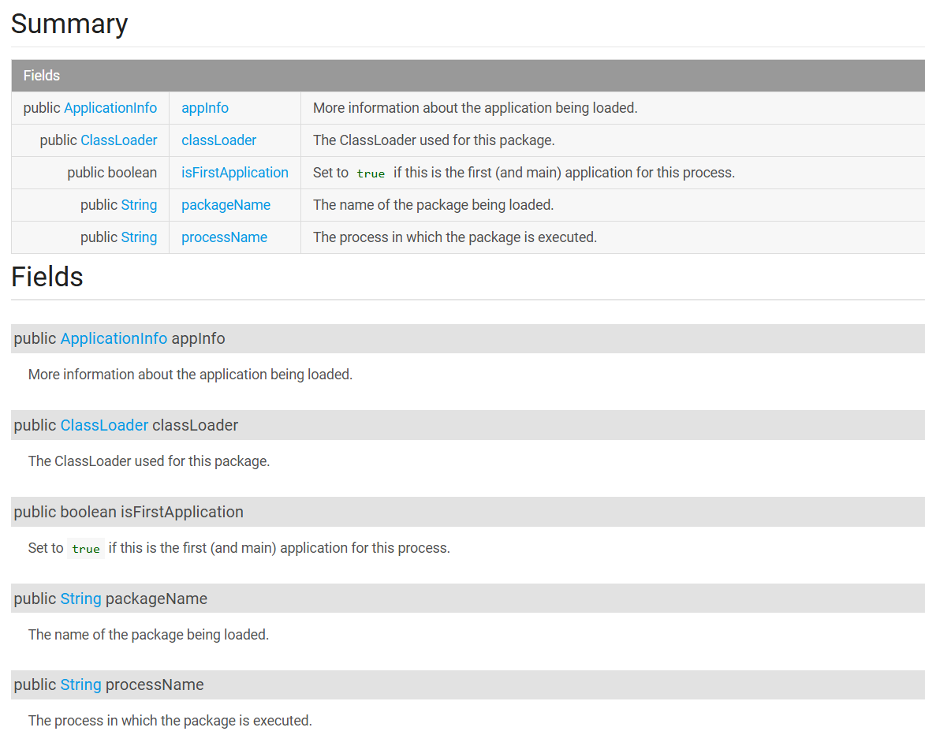Click 'public boolean isFirstApplication' field heading
Screen dimensions: 925x746
pyautogui.click(x=468, y=512)
